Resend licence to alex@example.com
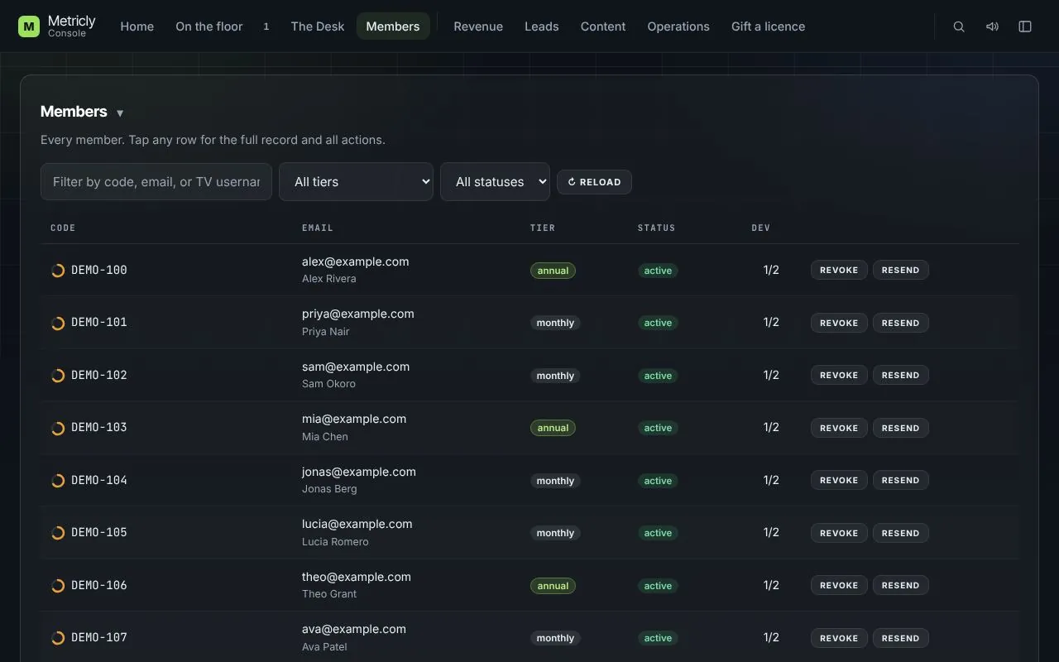Viewport: 1059px width, 662px height. click(901, 270)
